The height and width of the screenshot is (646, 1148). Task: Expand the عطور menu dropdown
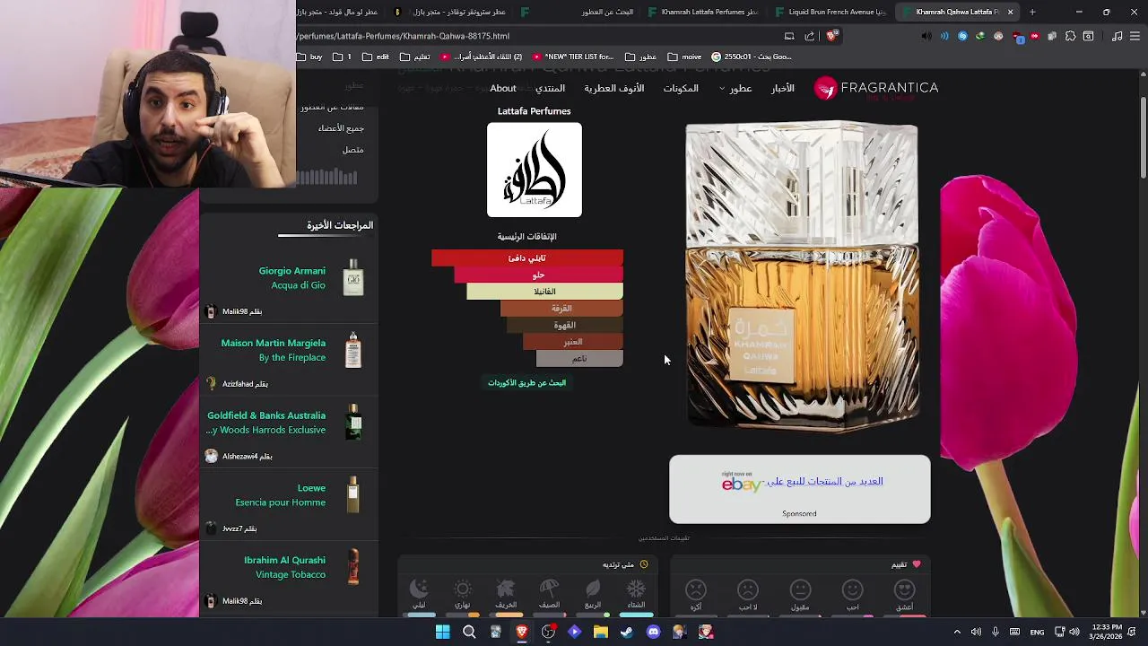tap(735, 88)
